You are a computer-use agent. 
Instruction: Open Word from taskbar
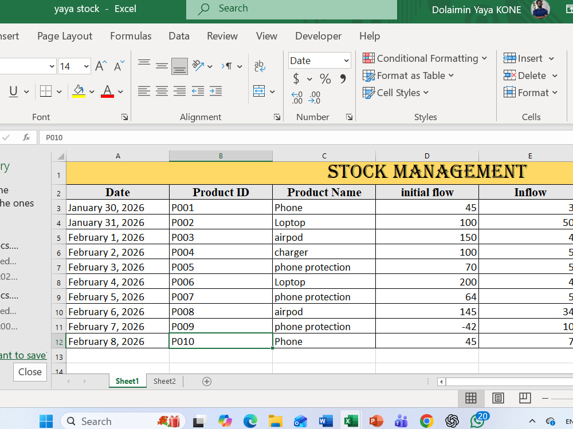[x=325, y=422]
